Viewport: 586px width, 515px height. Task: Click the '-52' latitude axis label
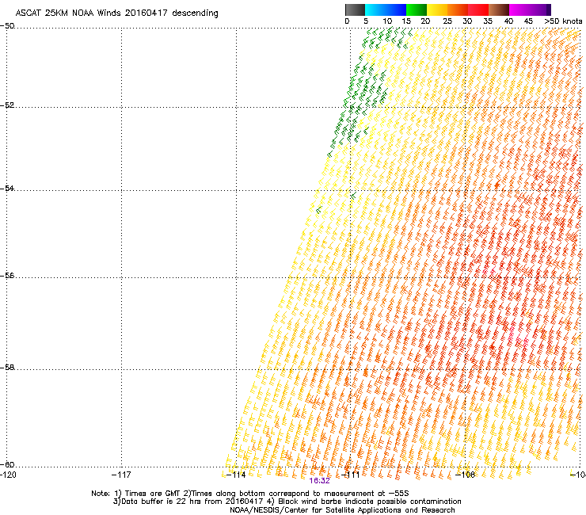pyautogui.click(x=7, y=105)
